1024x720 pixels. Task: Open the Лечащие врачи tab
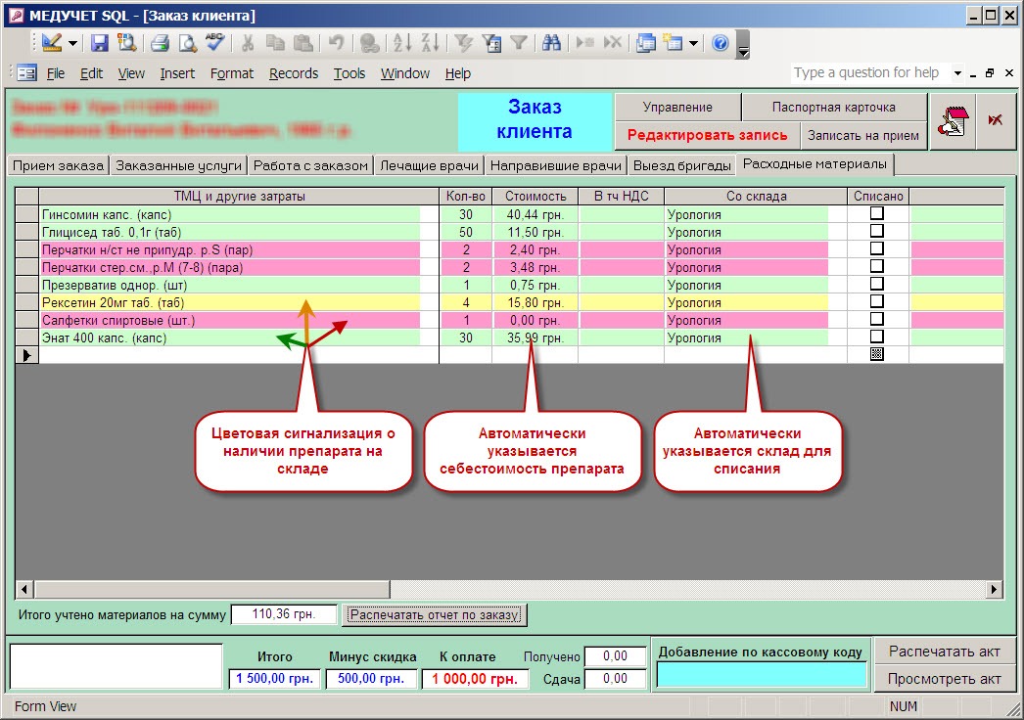pos(429,165)
